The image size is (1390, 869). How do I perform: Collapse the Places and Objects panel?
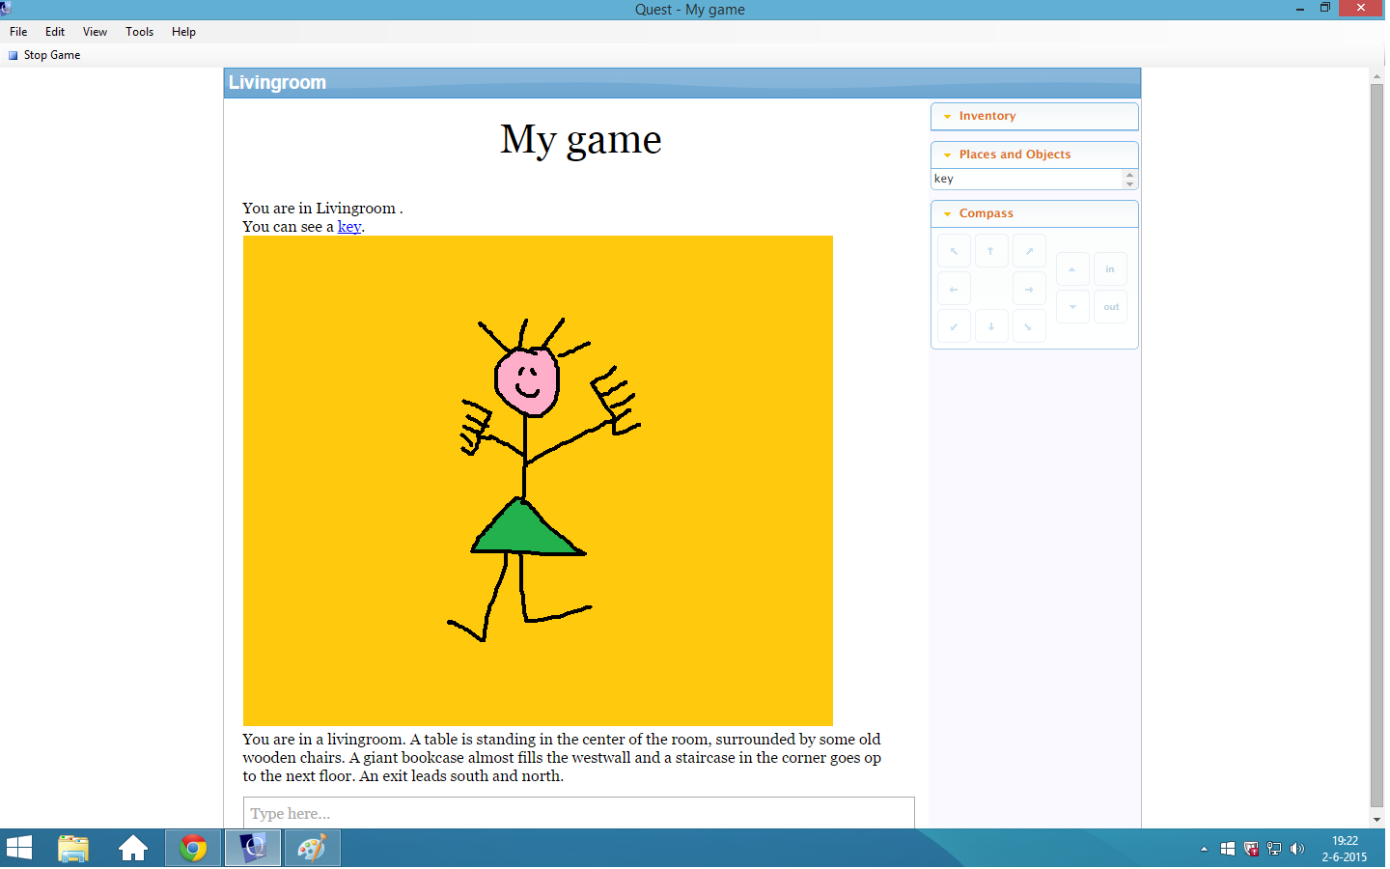click(x=946, y=154)
